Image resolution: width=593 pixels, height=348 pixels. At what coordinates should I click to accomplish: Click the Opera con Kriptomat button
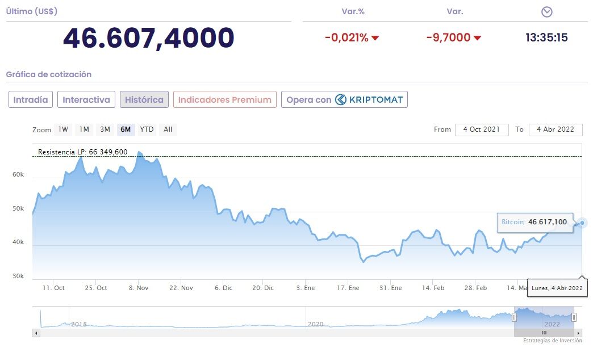tap(344, 100)
